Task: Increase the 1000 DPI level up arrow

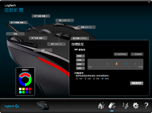Action: (x=84, y=55)
